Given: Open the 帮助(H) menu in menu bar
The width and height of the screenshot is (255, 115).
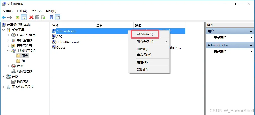Looking at the screenshot, I should [51, 11].
